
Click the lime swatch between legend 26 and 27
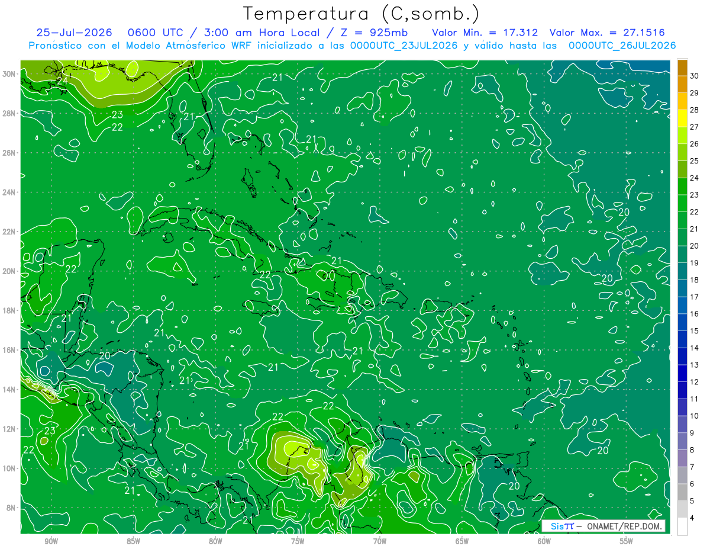(682, 135)
